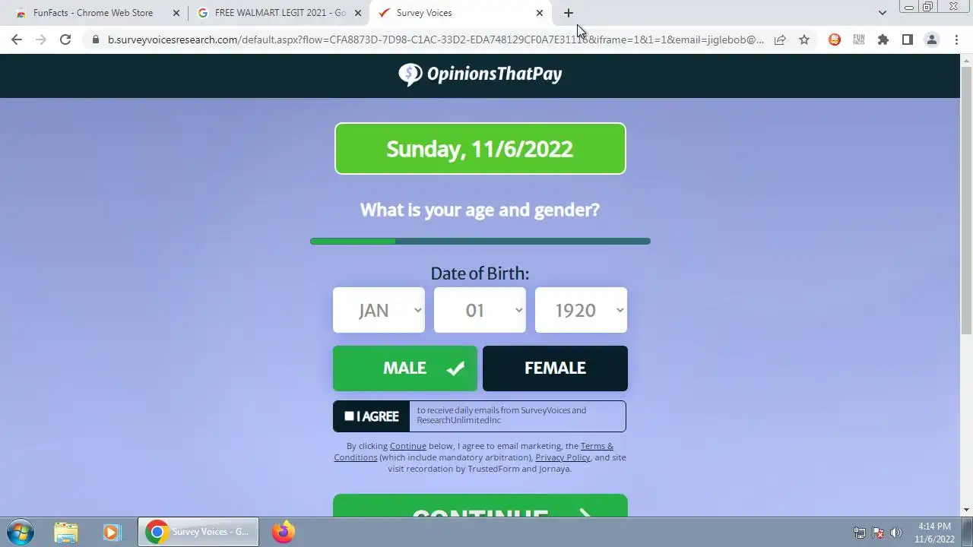Close the FREE WALMART LEGIT 2021 tab

(x=358, y=13)
